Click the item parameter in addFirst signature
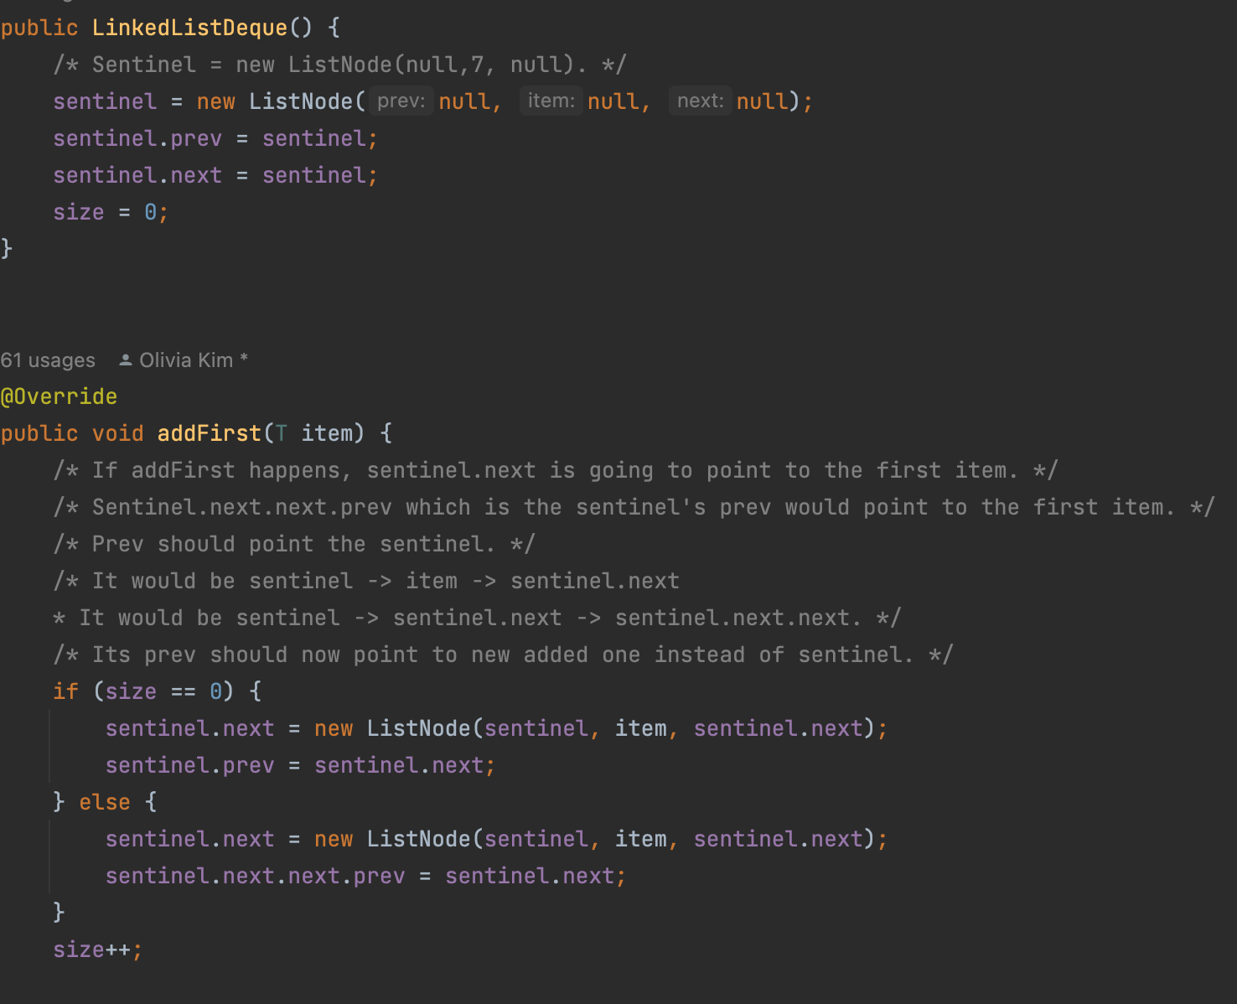1237x1004 pixels. (327, 433)
